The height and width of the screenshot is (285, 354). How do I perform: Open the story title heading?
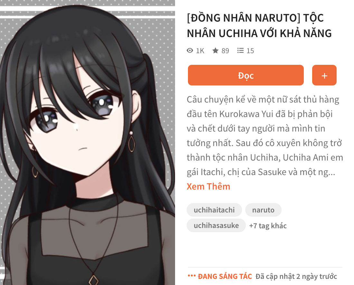(259, 25)
